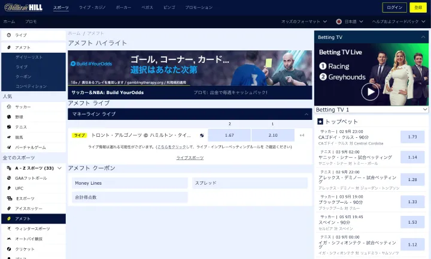Add ブラックプール 1.33 top bet

pyautogui.click(x=412, y=202)
